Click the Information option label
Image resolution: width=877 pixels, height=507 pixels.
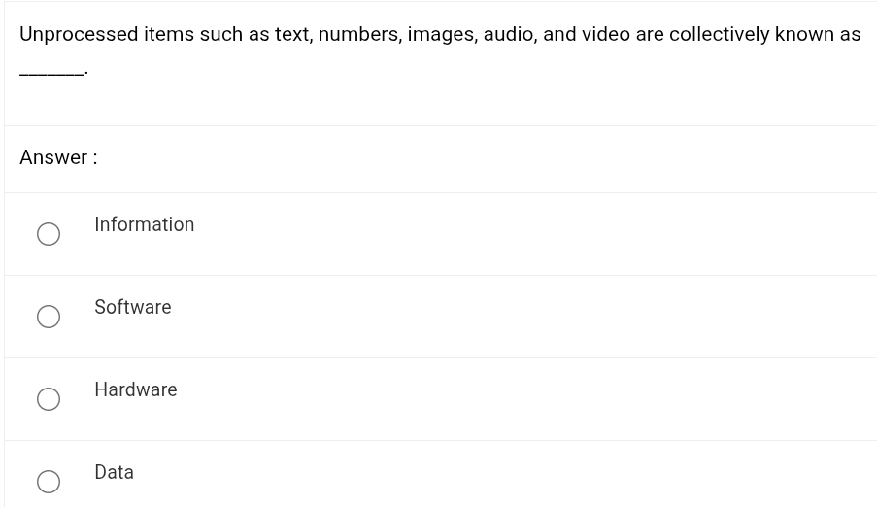pos(144,224)
